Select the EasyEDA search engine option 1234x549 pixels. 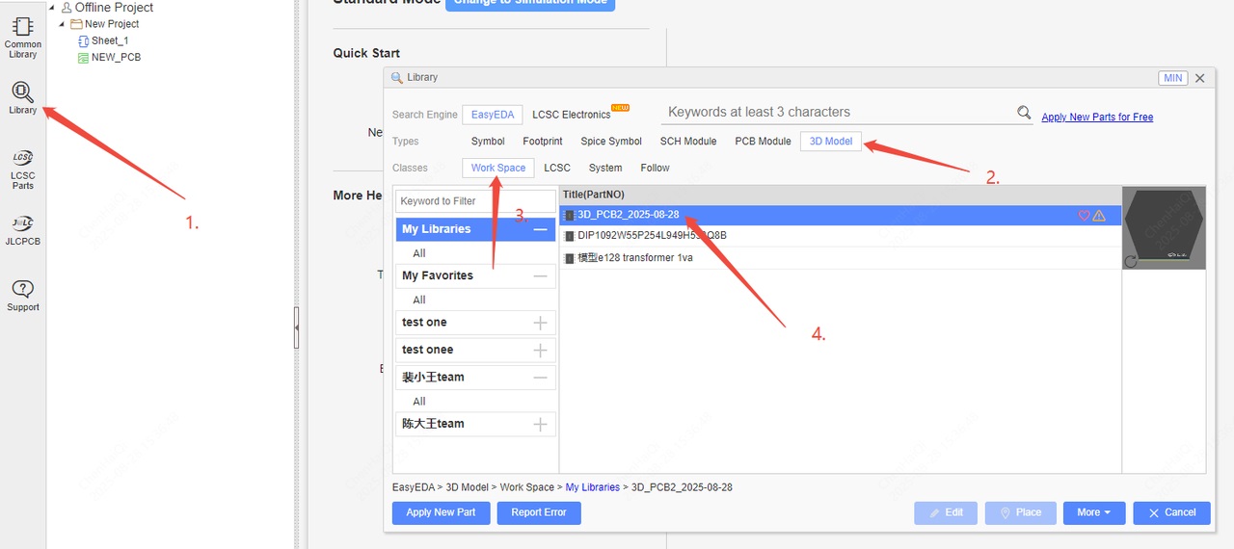[x=492, y=115]
